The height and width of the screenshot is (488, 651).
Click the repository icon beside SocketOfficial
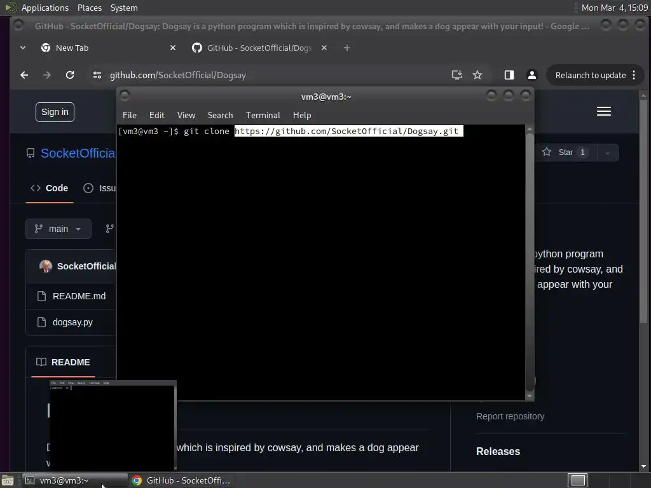[31, 153]
